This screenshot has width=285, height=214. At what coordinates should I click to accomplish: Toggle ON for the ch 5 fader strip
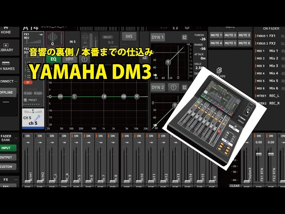76,136
